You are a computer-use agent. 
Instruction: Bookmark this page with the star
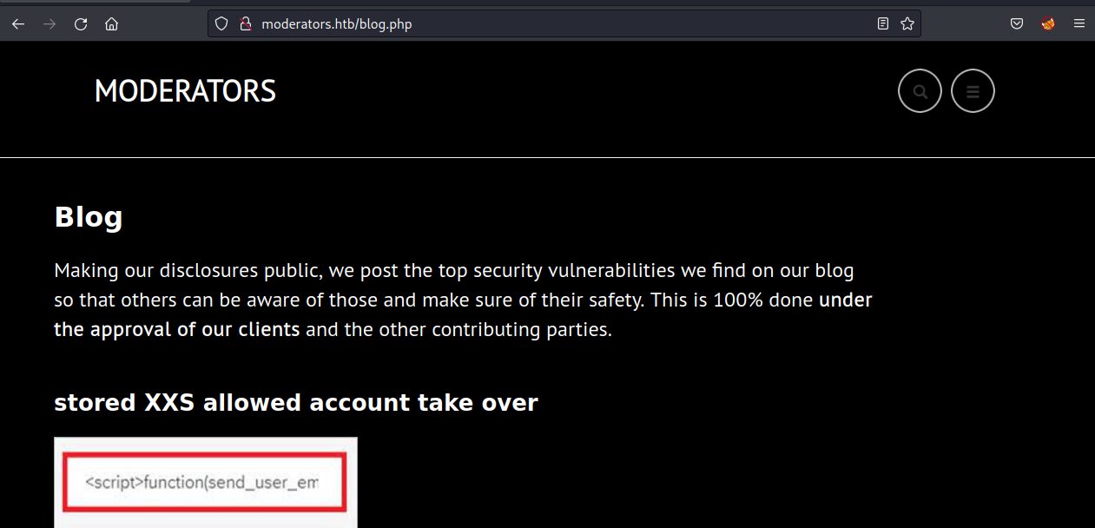907,24
